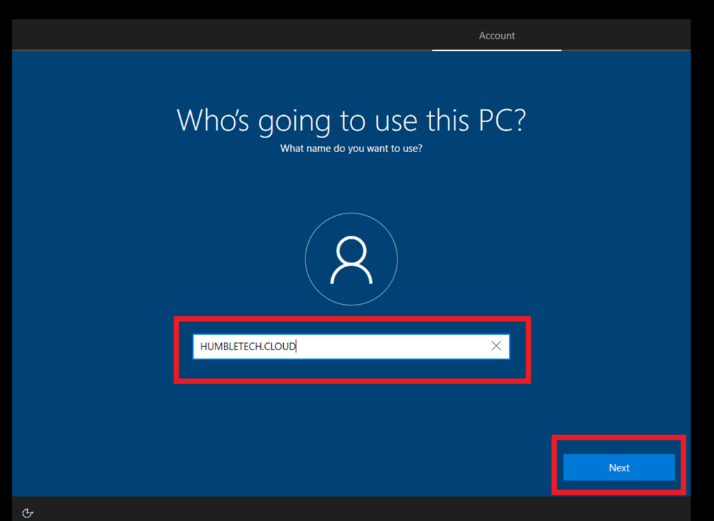
Task: Click the blank blue area left of the avatar
Action: coord(174,259)
